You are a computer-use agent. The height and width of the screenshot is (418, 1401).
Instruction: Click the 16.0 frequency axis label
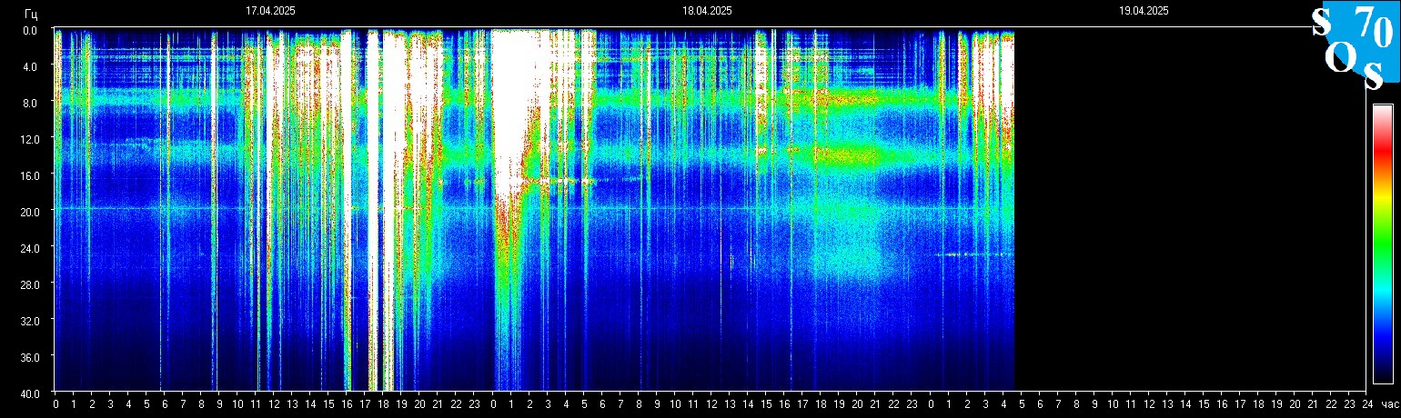tap(29, 175)
